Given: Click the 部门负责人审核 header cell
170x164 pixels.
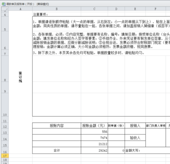Looking at the screenshot, I should pos(156,126).
